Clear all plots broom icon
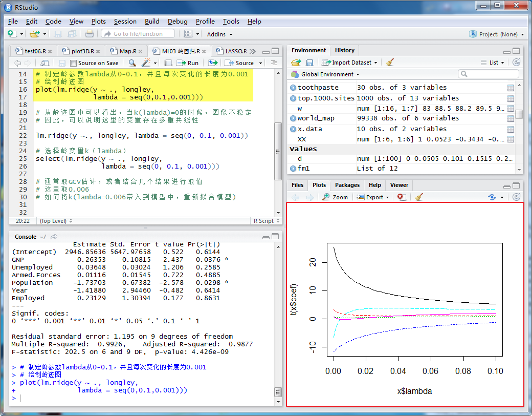The image size is (532, 416). point(419,197)
